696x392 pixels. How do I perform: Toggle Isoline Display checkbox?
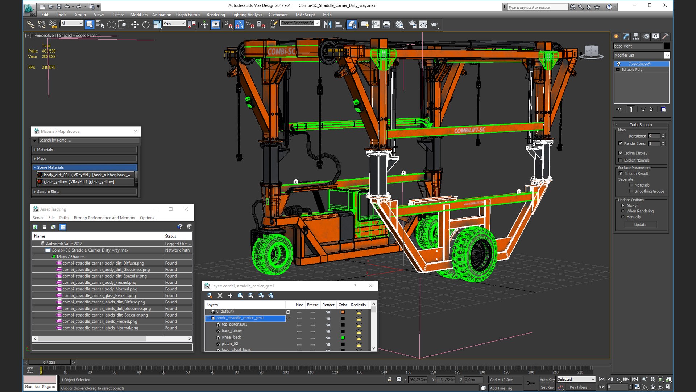pyautogui.click(x=621, y=153)
